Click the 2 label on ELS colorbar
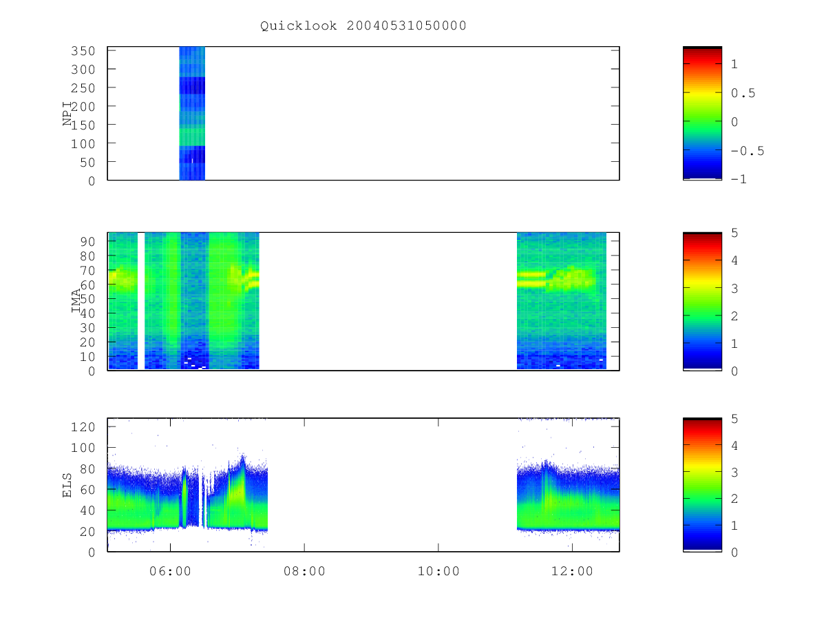826x620 pixels. point(734,499)
